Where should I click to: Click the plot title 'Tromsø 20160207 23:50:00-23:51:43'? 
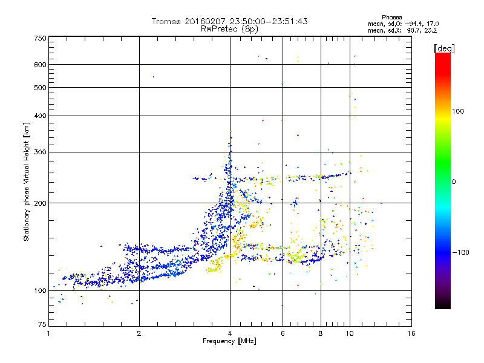pyautogui.click(x=230, y=21)
